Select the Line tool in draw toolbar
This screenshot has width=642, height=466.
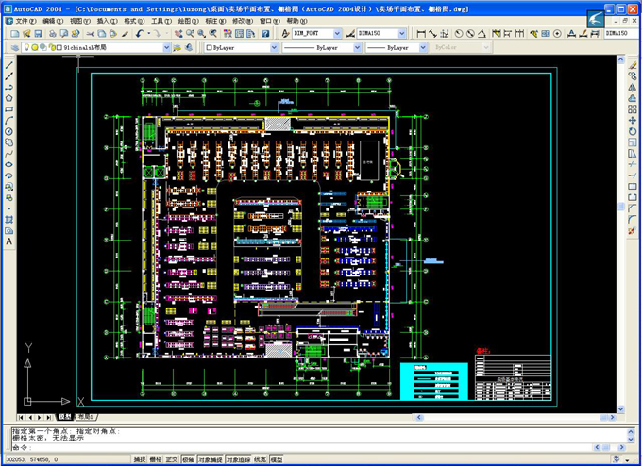pos(8,65)
